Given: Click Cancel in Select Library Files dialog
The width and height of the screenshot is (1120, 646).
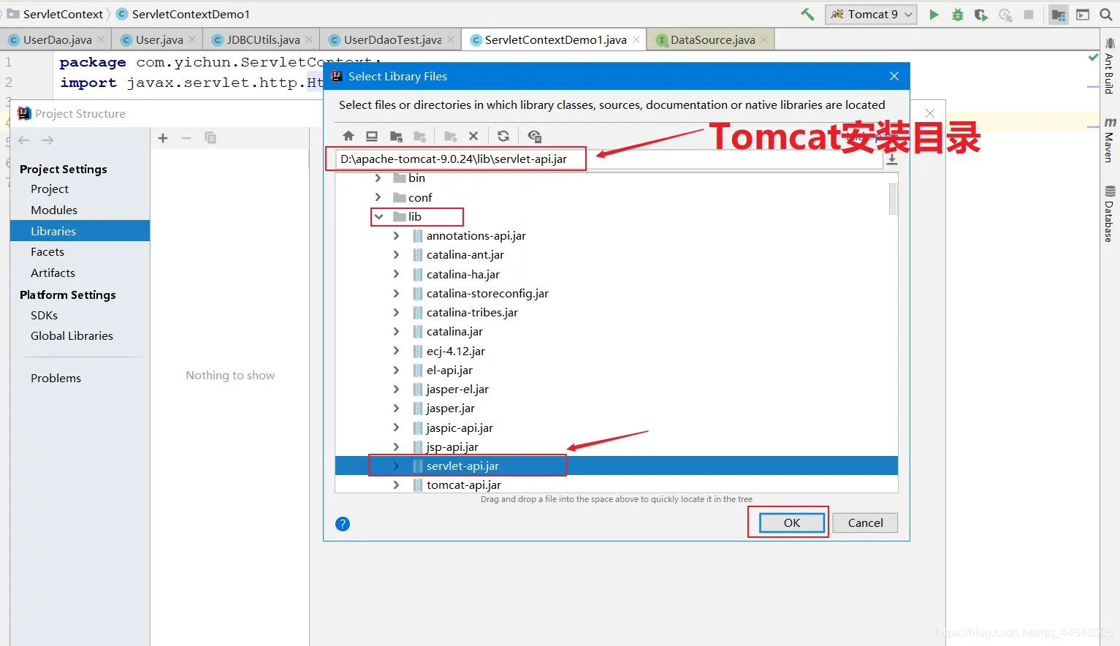Looking at the screenshot, I should click(865, 522).
